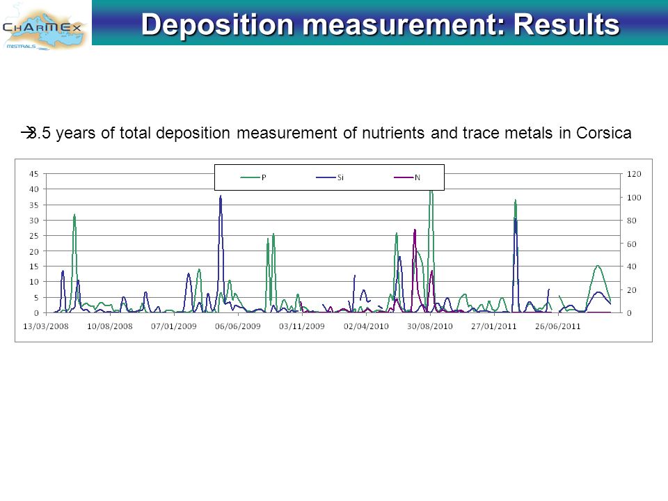This screenshot has height=501, width=668.
Task: Click the x-axis date 02/04/2010
Action: point(367,326)
